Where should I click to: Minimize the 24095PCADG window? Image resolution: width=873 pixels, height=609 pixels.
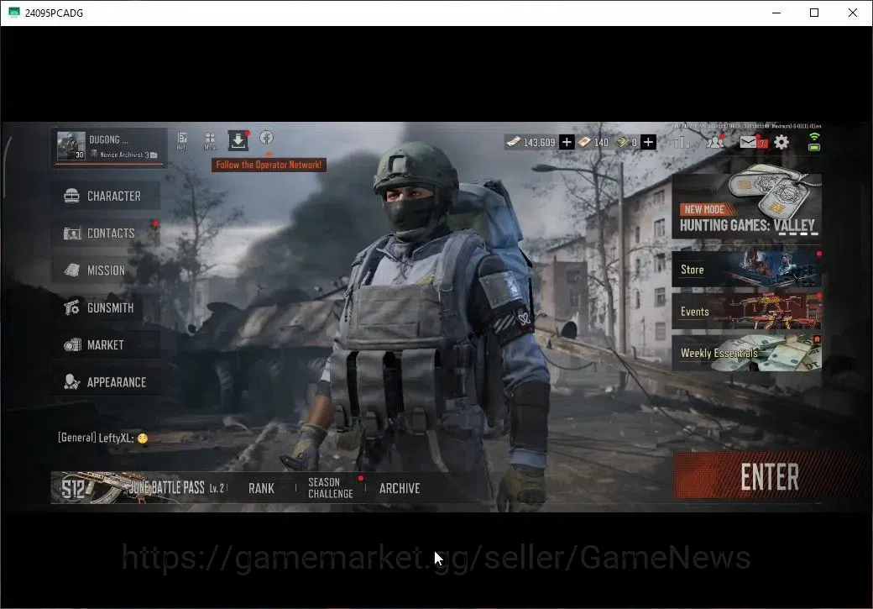pyautogui.click(x=776, y=13)
